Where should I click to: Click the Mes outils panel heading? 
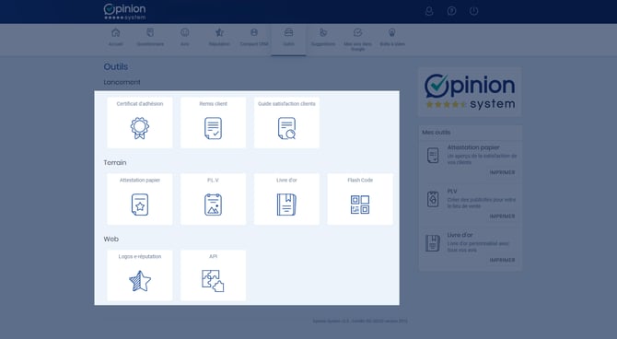(436, 133)
